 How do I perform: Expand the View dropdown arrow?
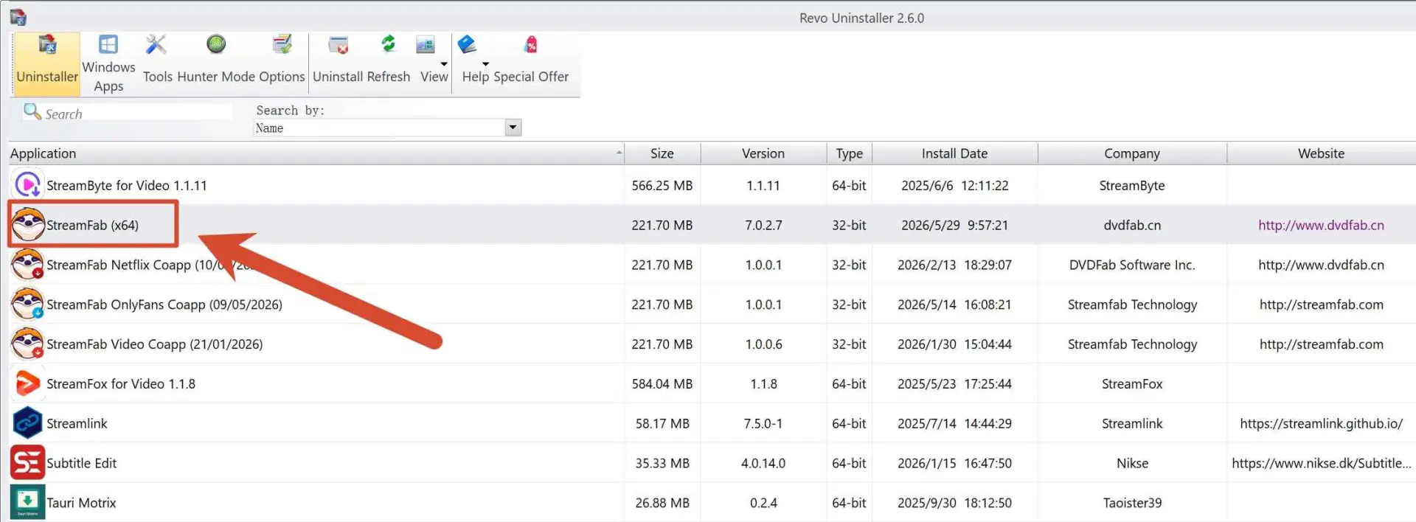click(444, 64)
